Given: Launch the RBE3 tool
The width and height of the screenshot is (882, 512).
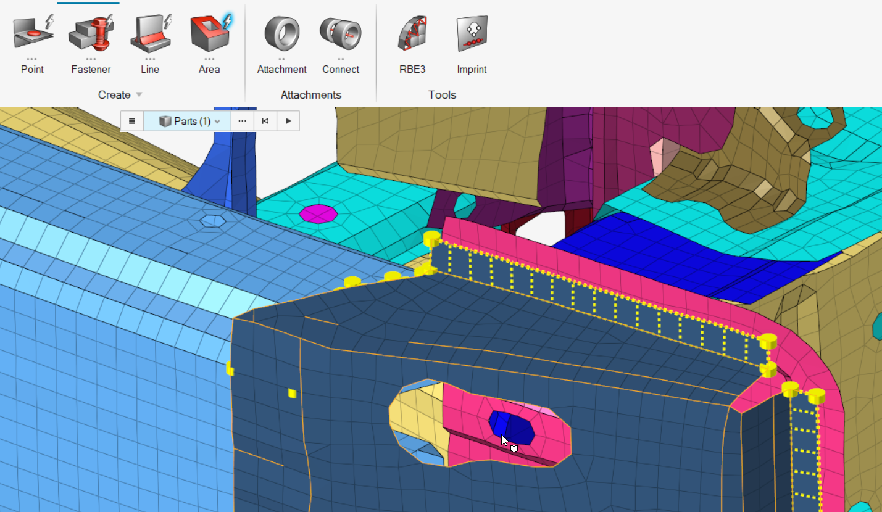Looking at the screenshot, I should click(x=412, y=35).
